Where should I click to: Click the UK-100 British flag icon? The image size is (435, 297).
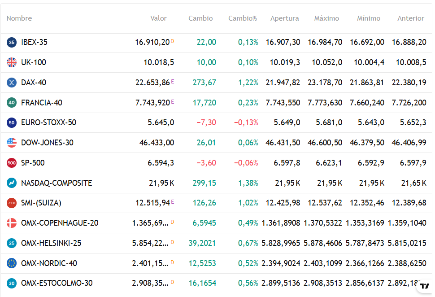tap(12, 62)
